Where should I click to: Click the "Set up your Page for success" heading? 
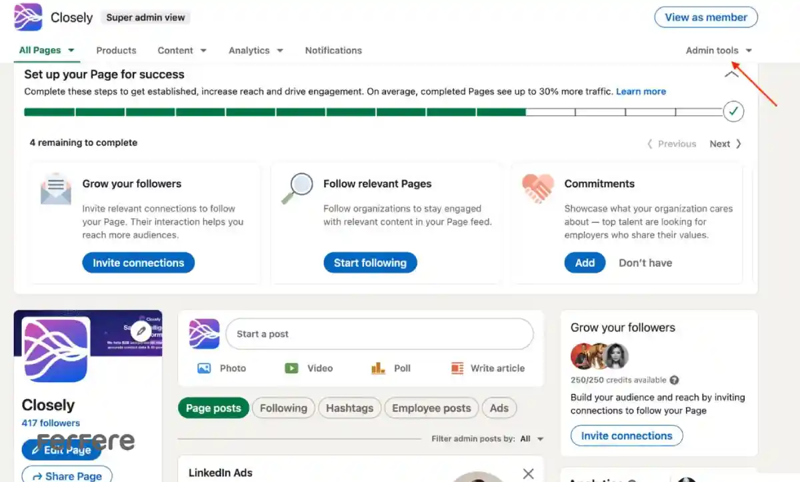[104, 74]
